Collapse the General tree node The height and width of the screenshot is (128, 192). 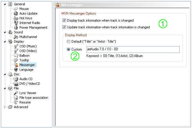5,4
